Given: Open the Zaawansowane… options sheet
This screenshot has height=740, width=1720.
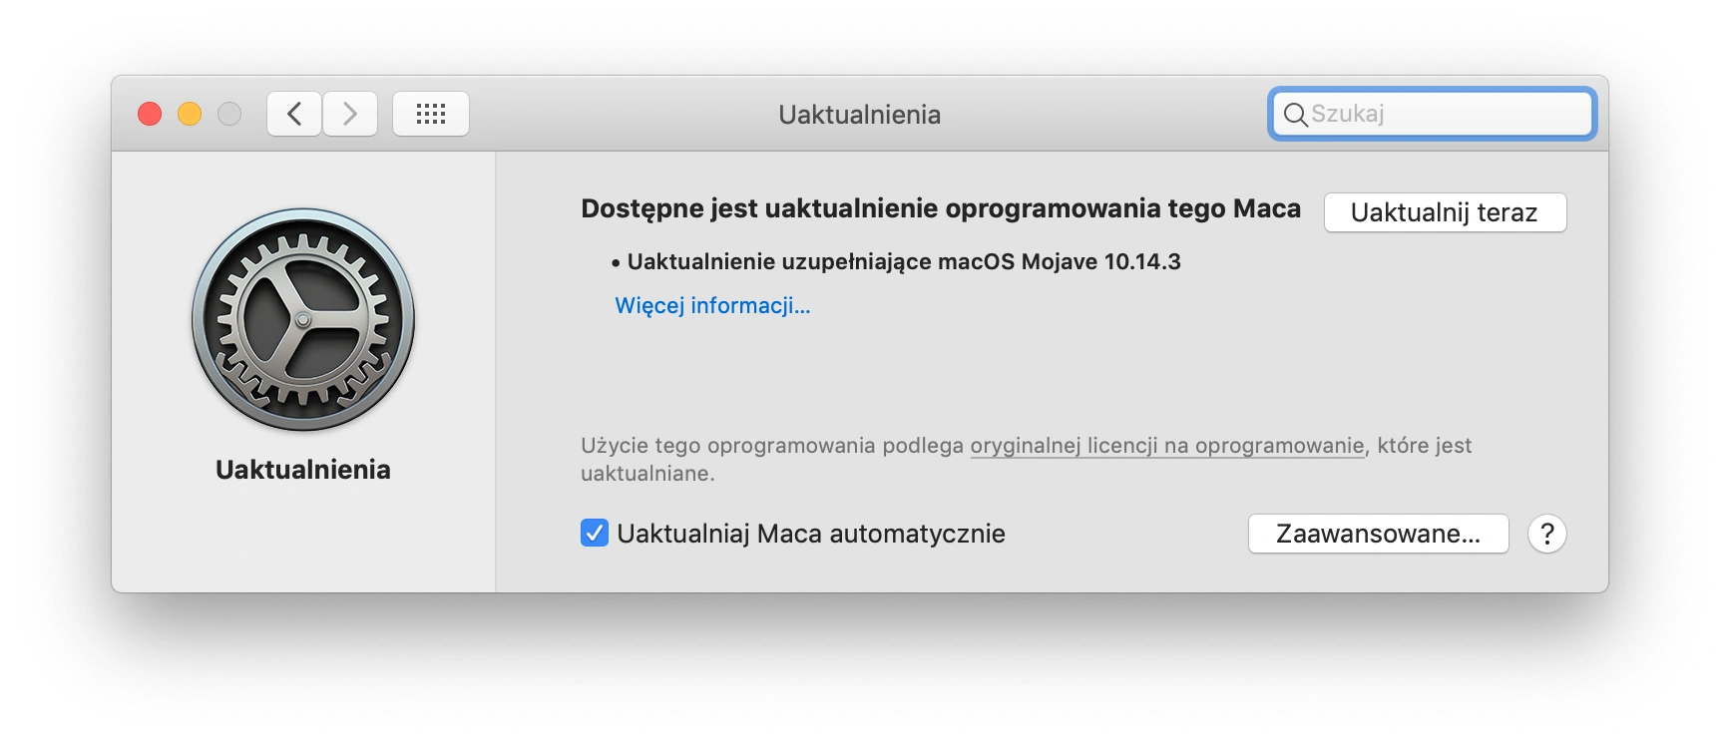Looking at the screenshot, I should (1378, 534).
